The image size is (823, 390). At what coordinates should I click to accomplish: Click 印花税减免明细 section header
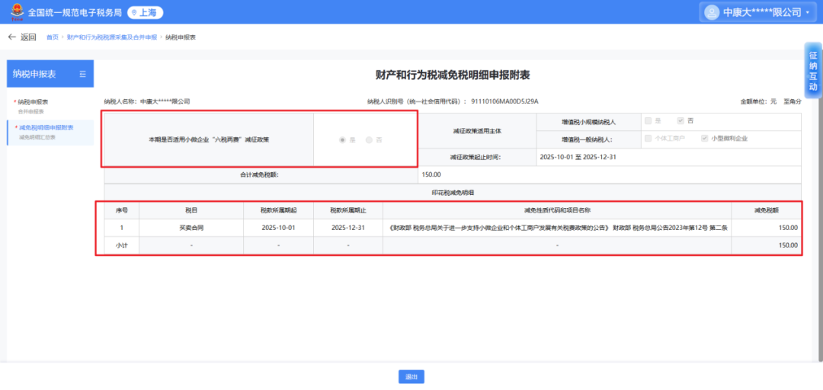click(453, 193)
